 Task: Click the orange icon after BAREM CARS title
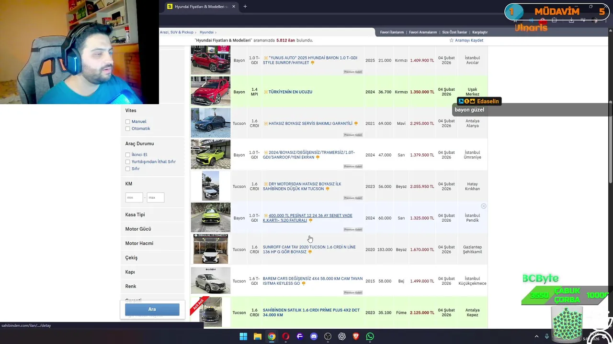tap(304, 283)
